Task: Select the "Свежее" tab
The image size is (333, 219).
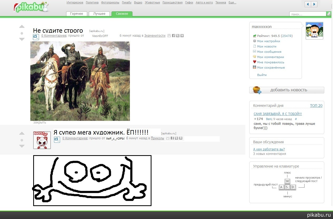Action: click(x=122, y=14)
